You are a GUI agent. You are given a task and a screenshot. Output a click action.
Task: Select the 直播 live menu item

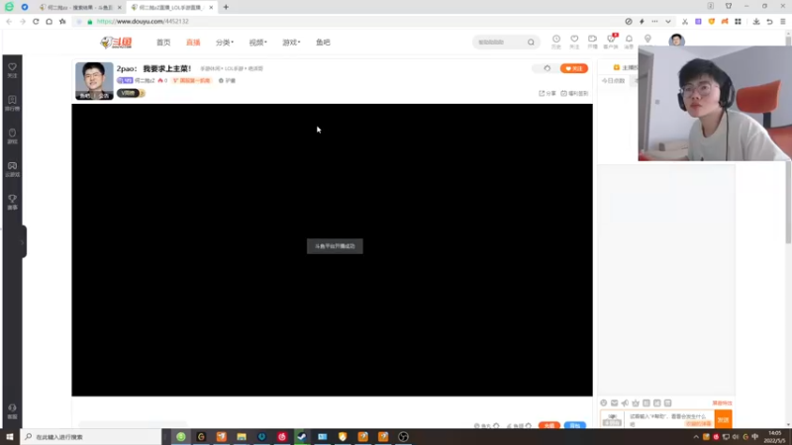pyautogui.click(x=193, y=43)
